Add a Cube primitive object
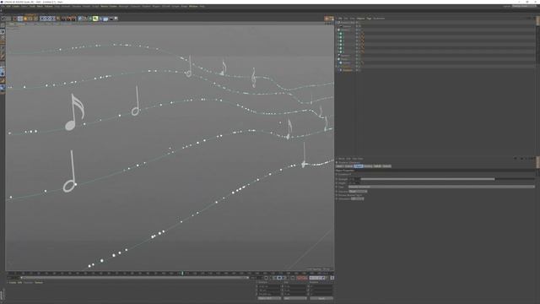Viewport: 540px width, 304px height. (x=80, y=19)
